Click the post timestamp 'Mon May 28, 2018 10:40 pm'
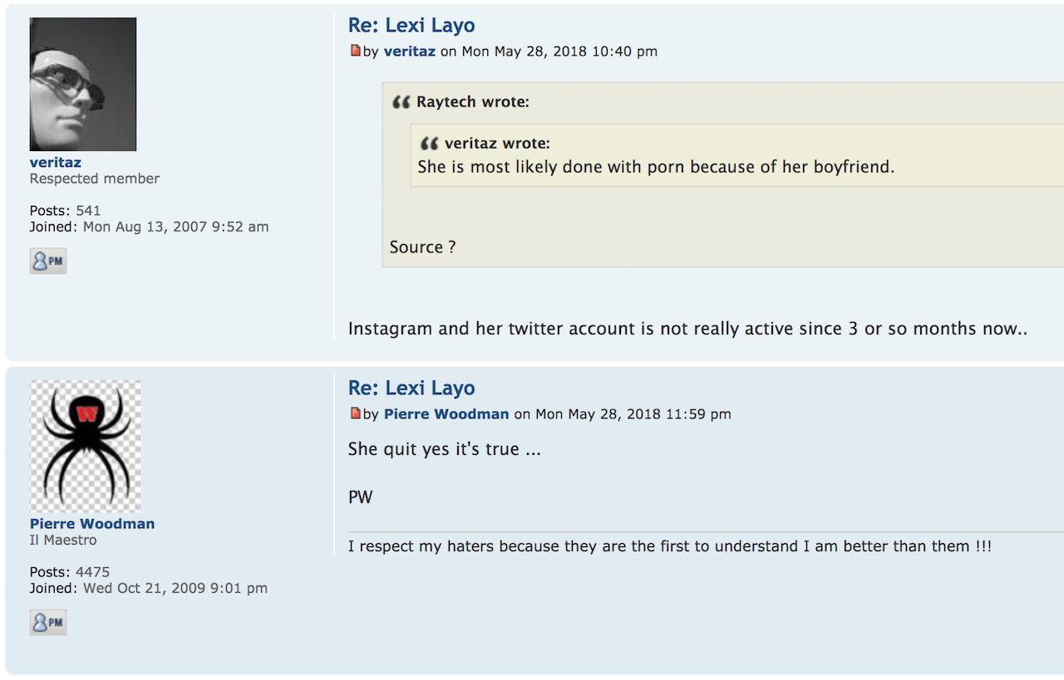The height and width of the screenshot is (680, 1064). point(559,51)
